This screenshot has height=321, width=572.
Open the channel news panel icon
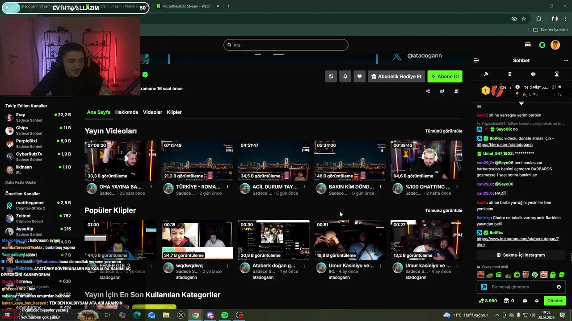(331, 76)
